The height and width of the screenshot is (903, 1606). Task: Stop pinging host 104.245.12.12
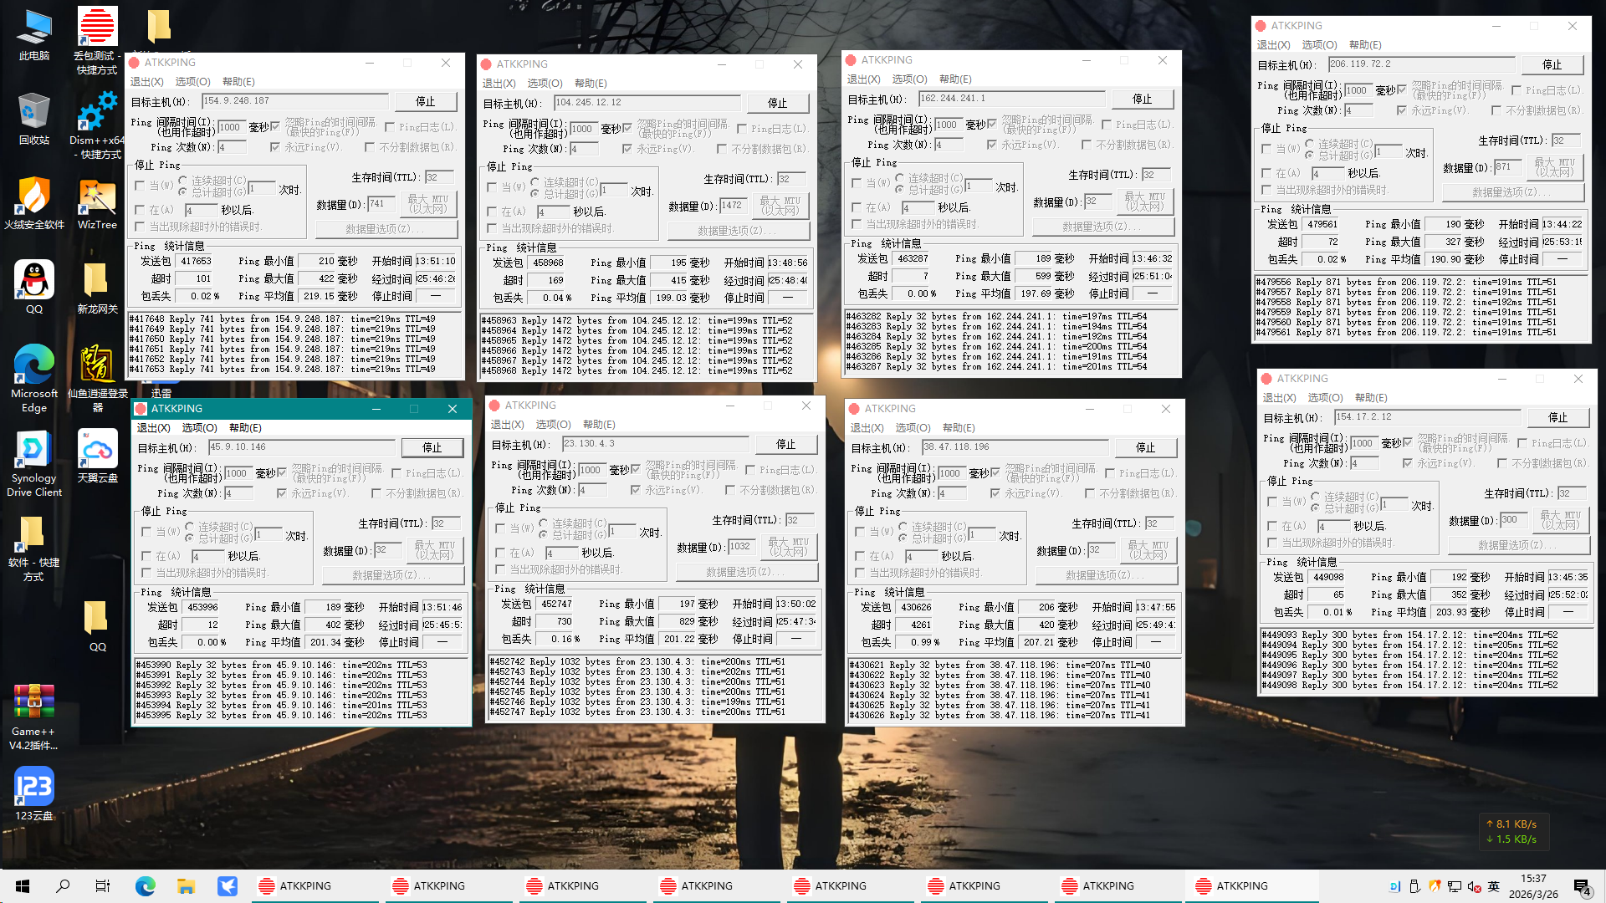(x=778, y=103)
